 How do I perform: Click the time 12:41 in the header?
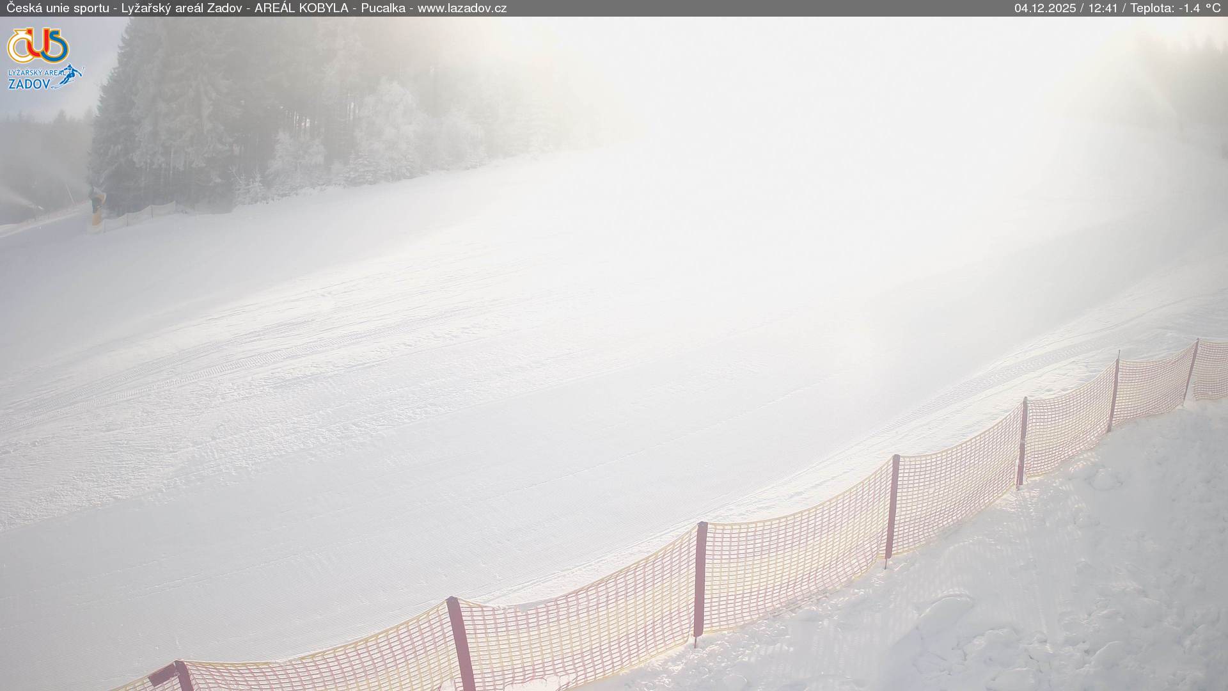[x=1103, y=8]
